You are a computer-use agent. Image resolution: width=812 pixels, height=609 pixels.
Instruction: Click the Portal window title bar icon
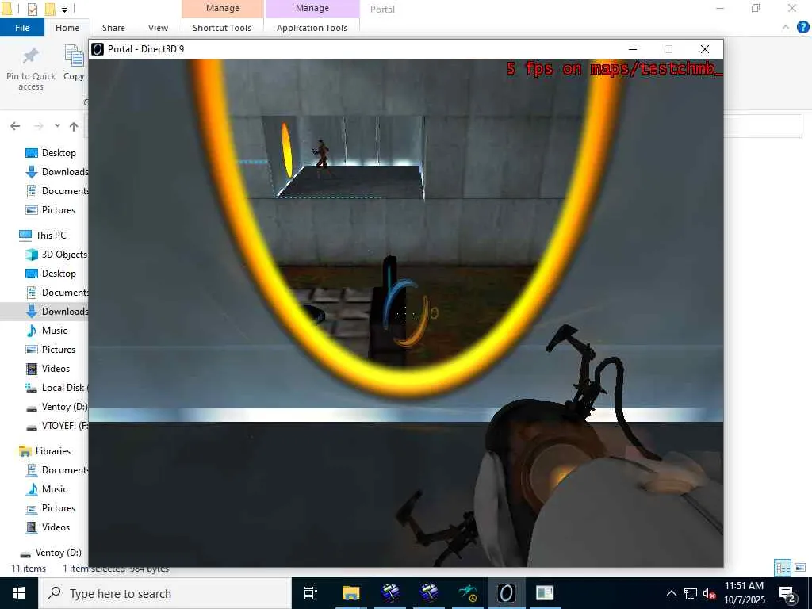pos(98,49)
